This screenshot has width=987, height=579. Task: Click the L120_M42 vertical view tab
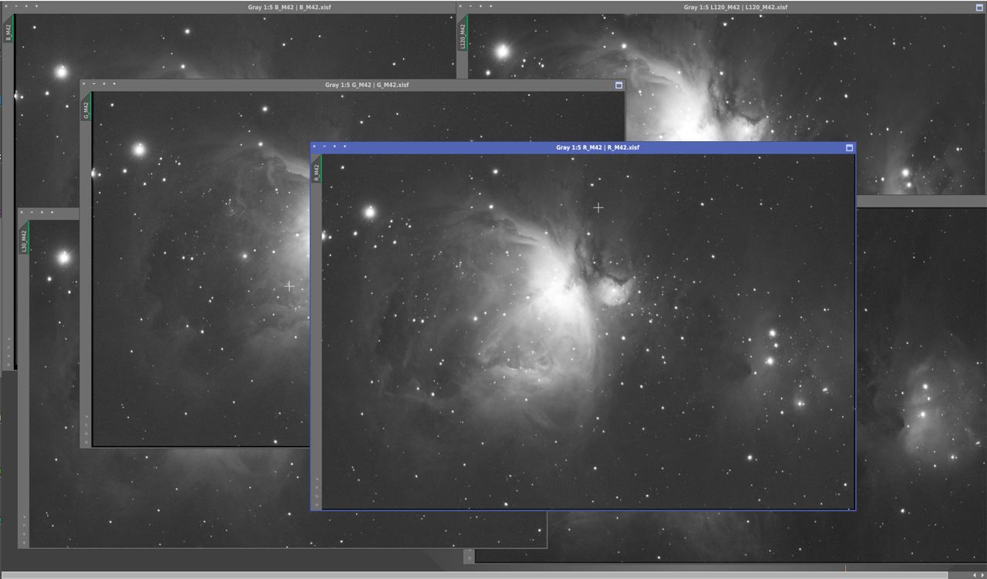[x=463, y=36]
